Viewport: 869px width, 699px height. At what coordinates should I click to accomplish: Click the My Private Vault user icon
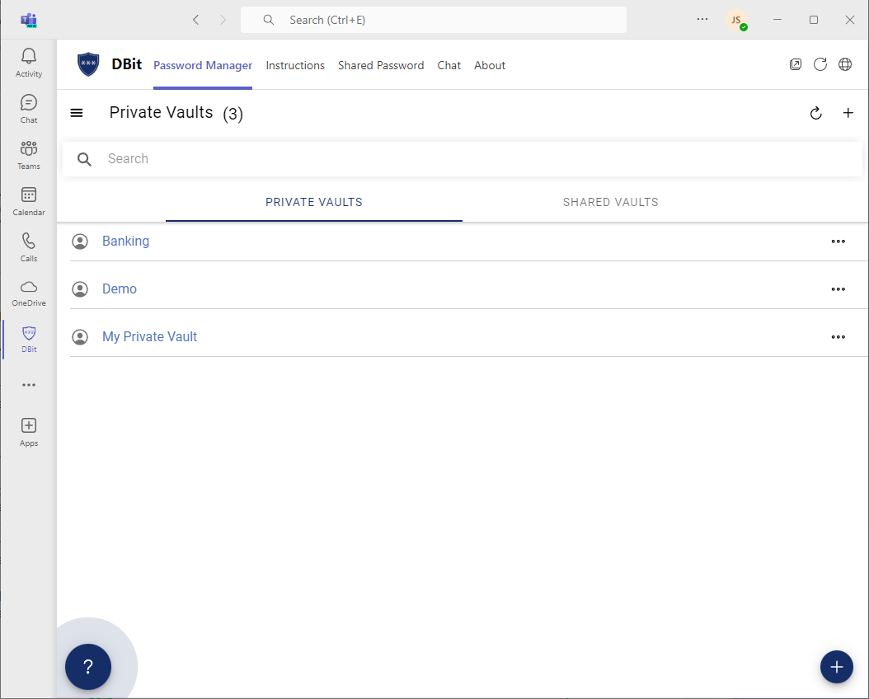click(80, 337)
